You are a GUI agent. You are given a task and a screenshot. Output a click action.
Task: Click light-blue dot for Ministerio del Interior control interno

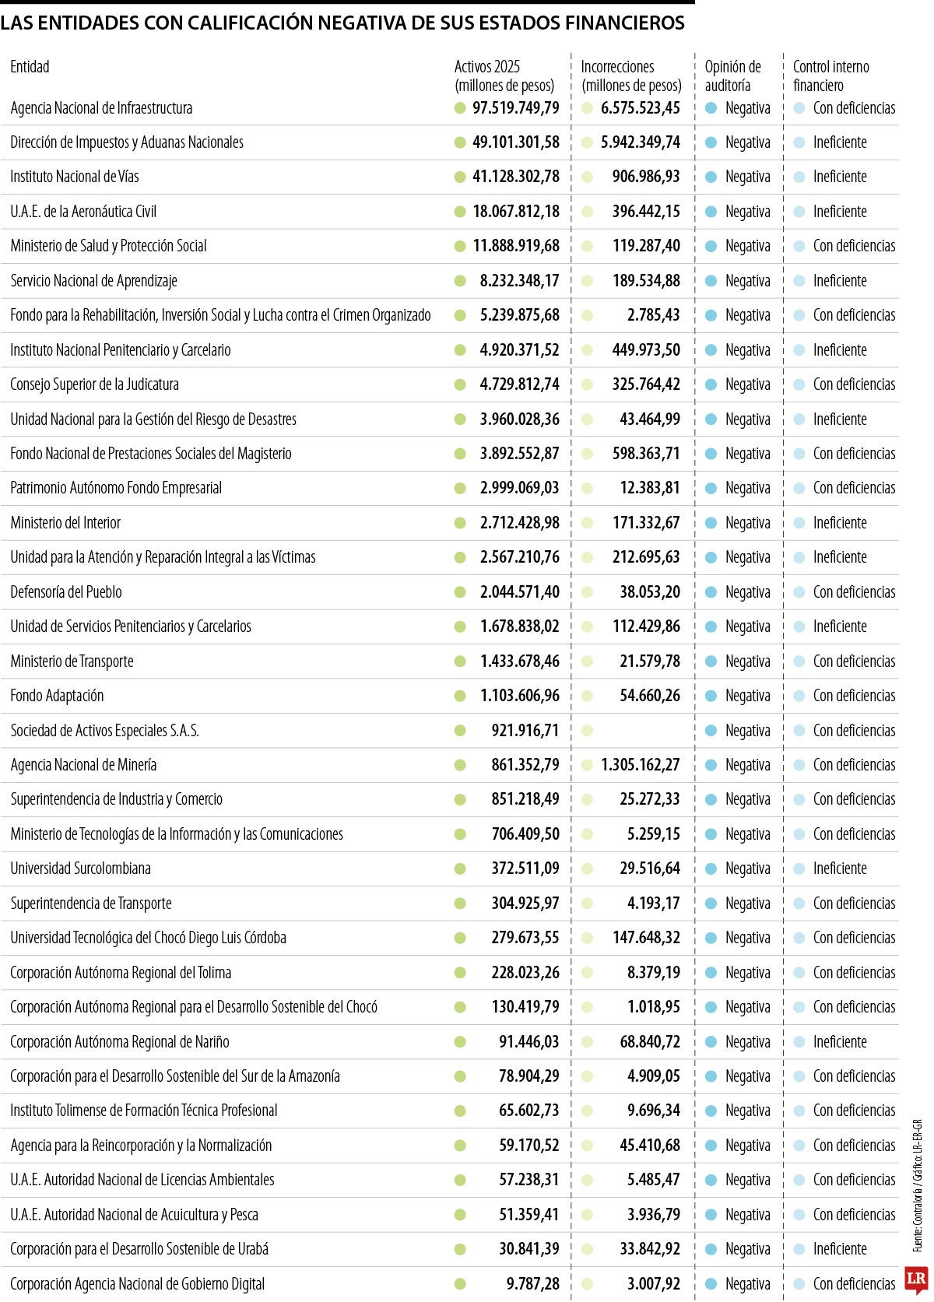[x=799, y=523]
